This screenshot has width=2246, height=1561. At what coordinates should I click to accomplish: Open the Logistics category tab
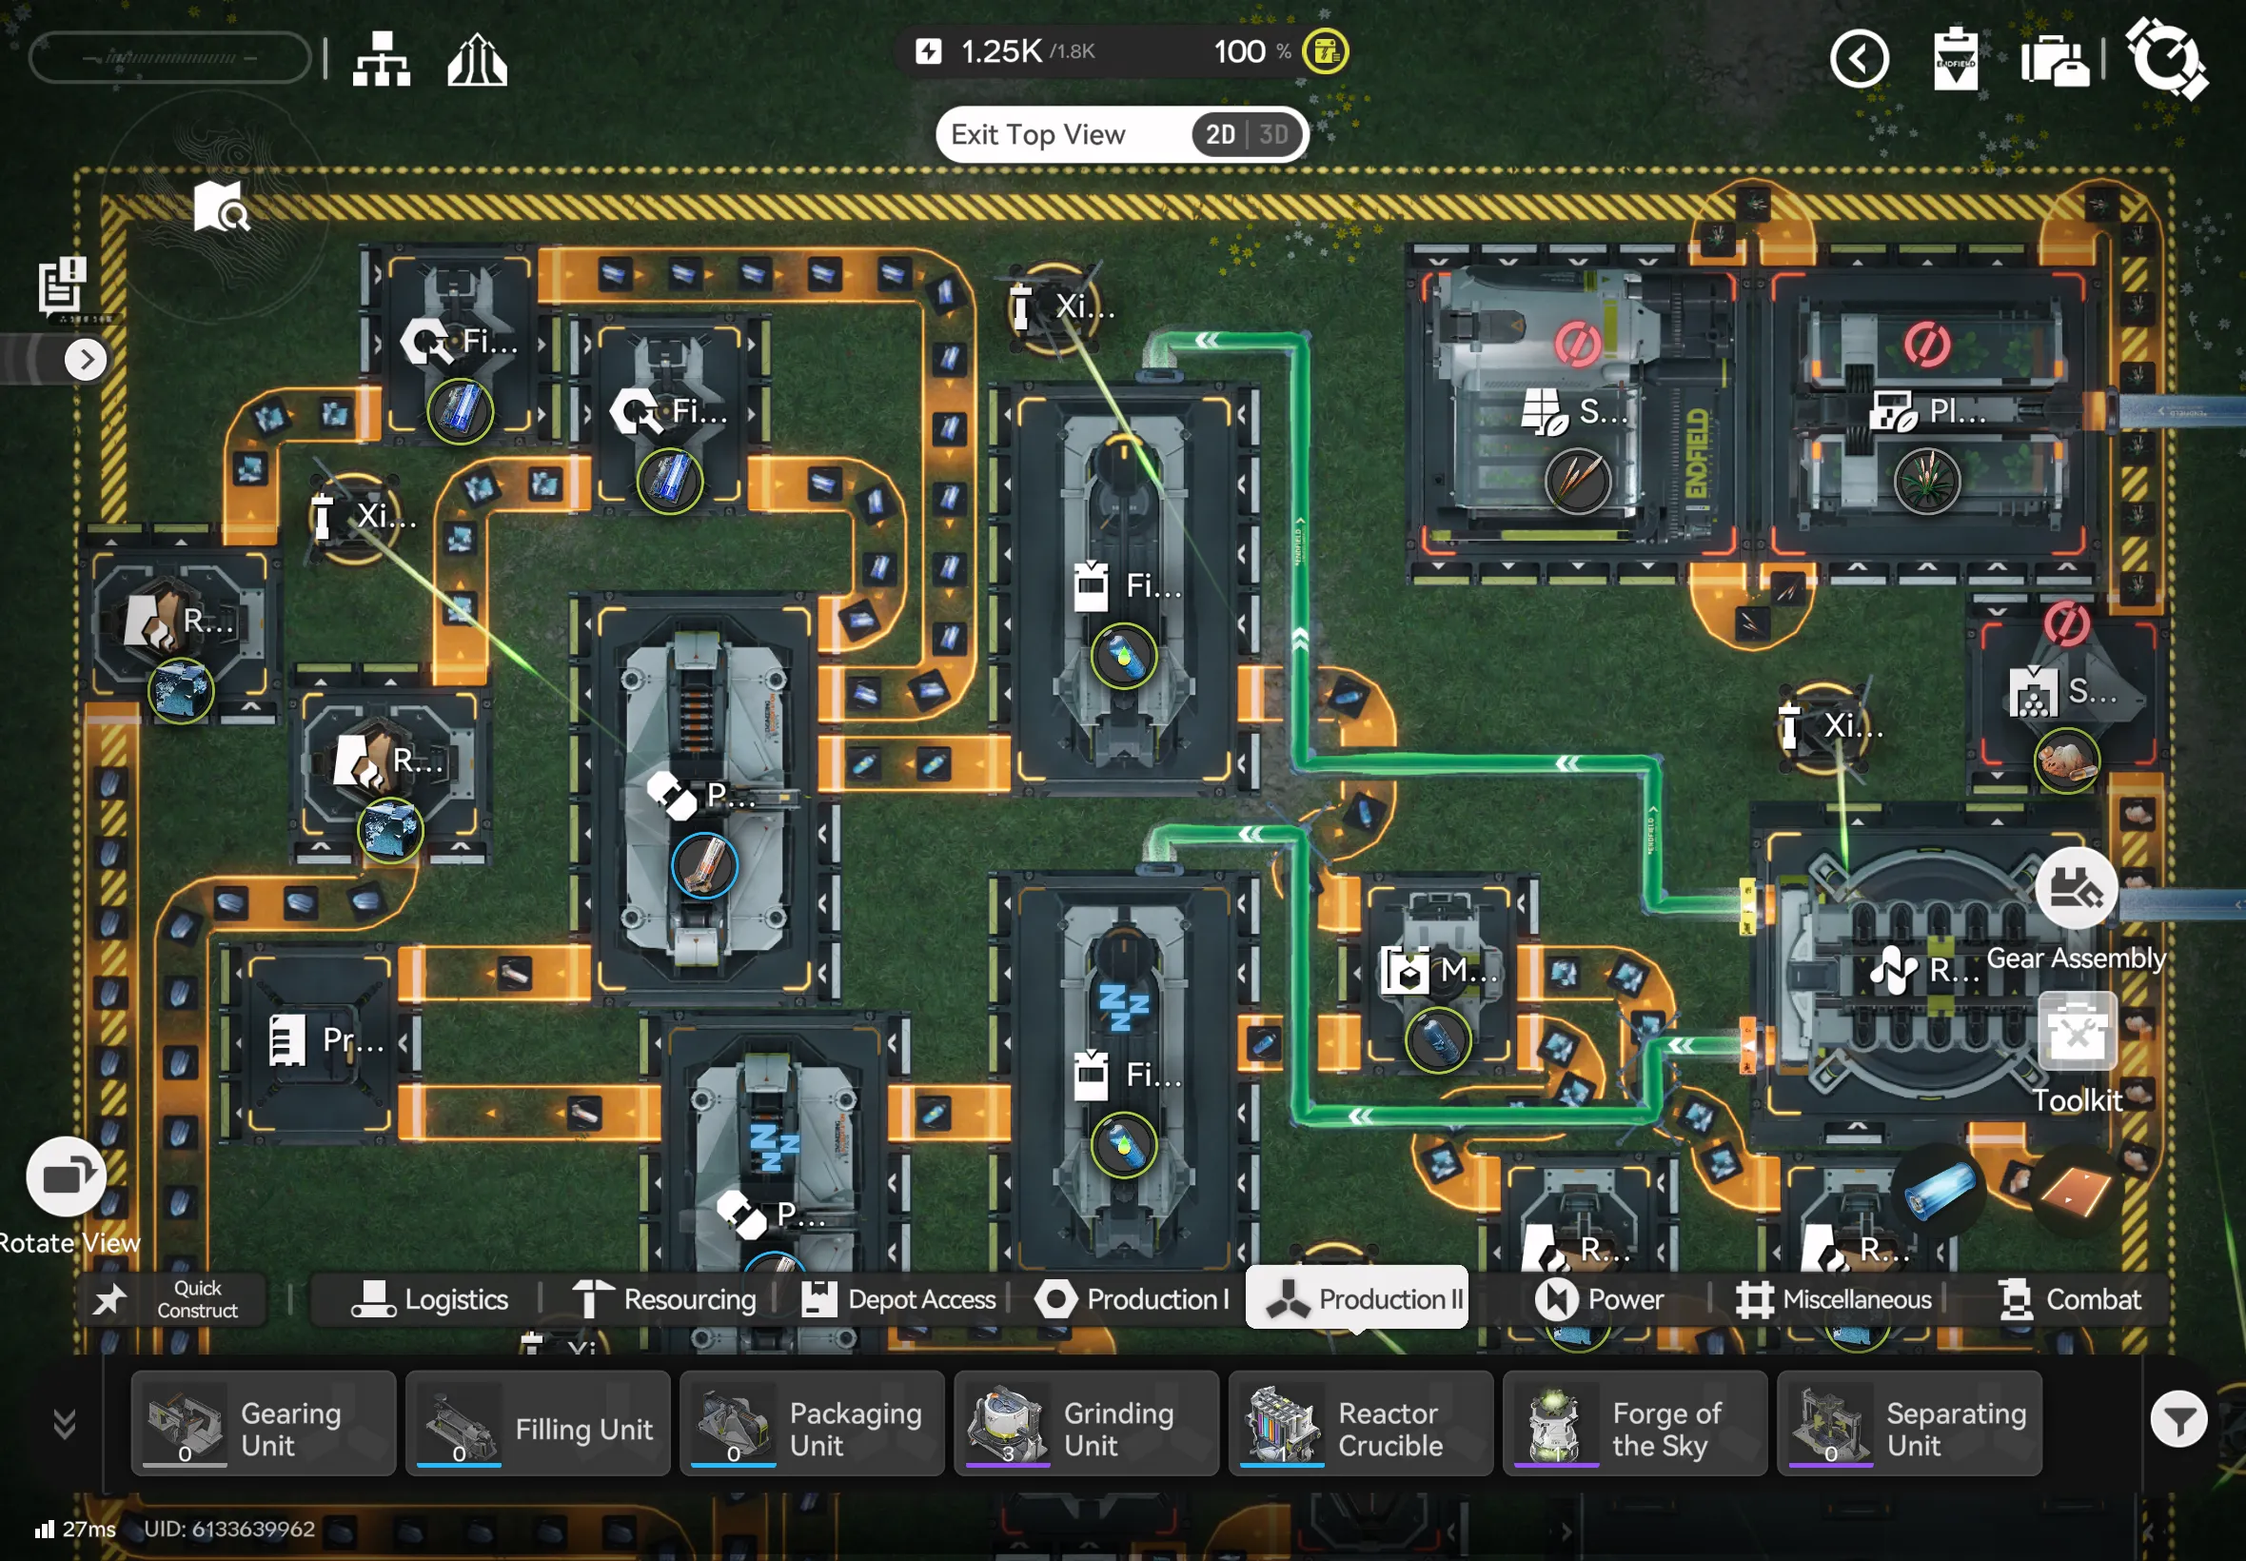point(430,1299)
